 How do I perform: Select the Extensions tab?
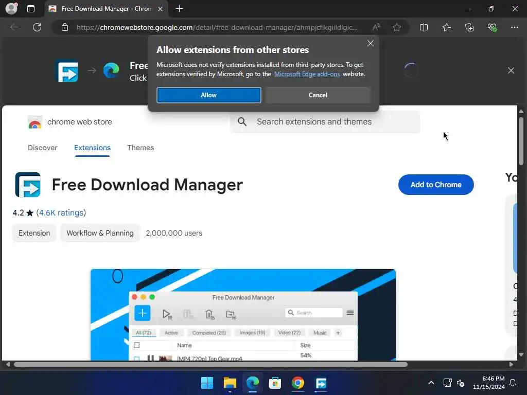(92, 148)
